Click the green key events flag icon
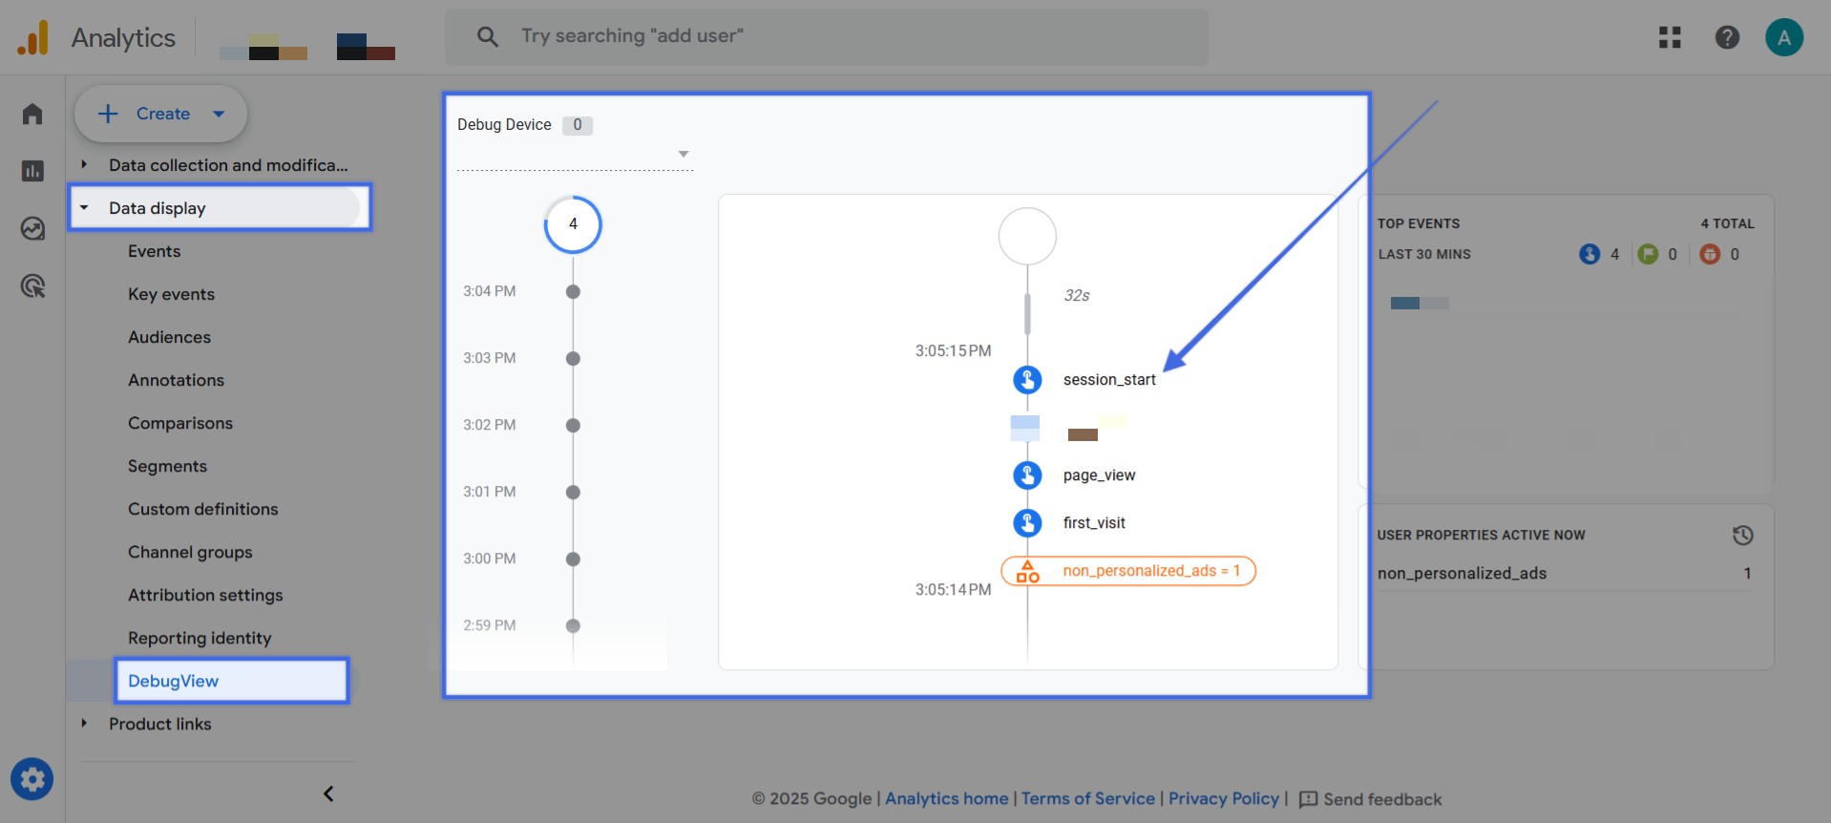This screenshot has height=823, width=1831. (x=1648, y=254)
